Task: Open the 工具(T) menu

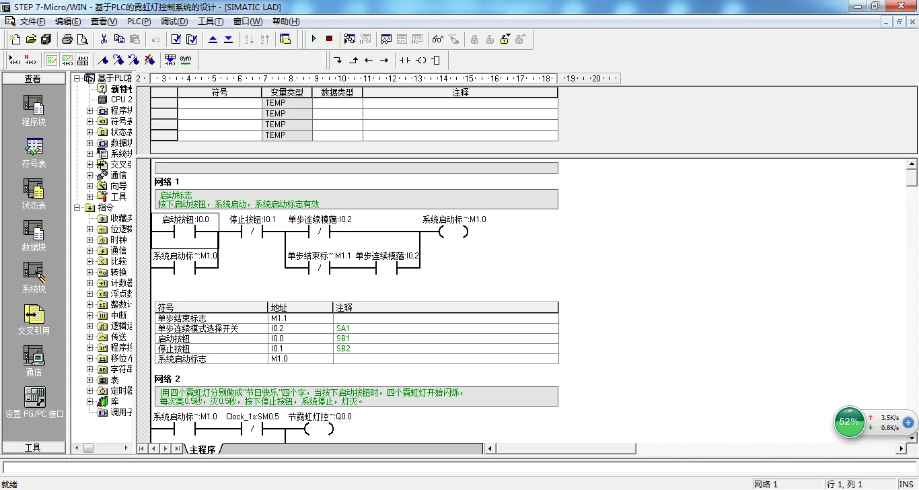Action: [x=211, y=22]
